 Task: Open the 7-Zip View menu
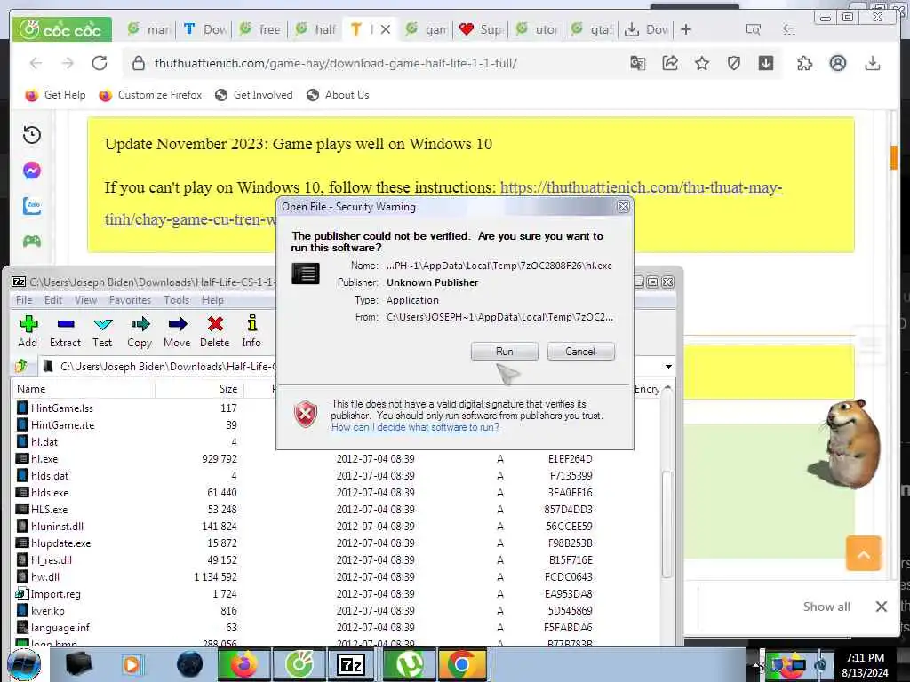tap(85, 300)
